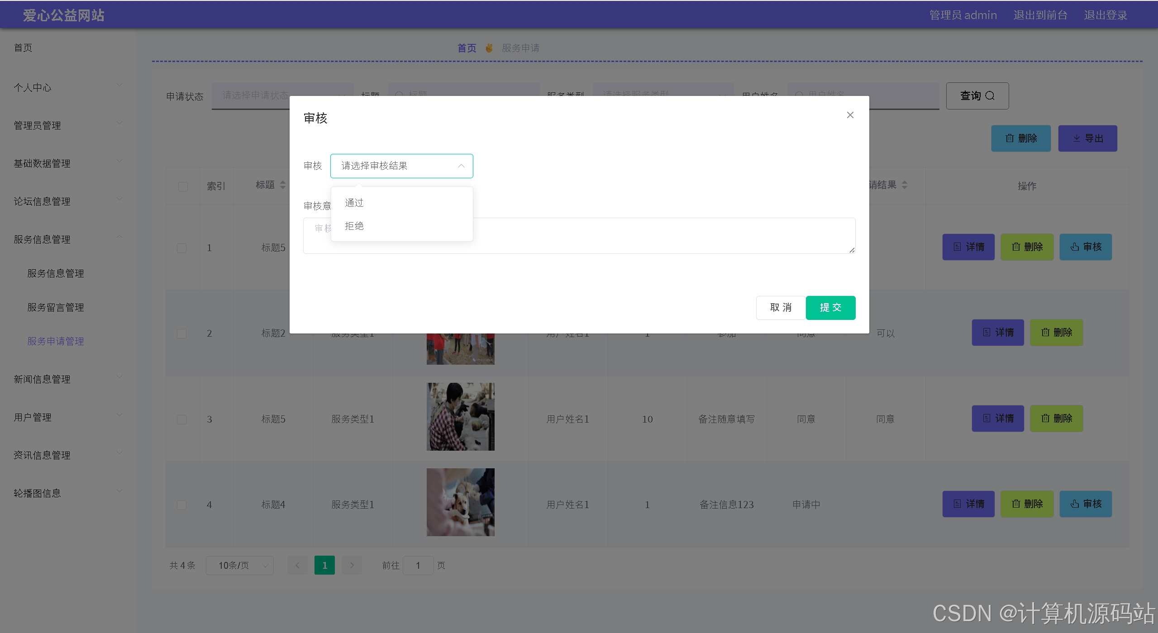This screenshot has width=1158, height=633.
Task: Click the 审核意见 textarea
Action: [x=634, y=236]
